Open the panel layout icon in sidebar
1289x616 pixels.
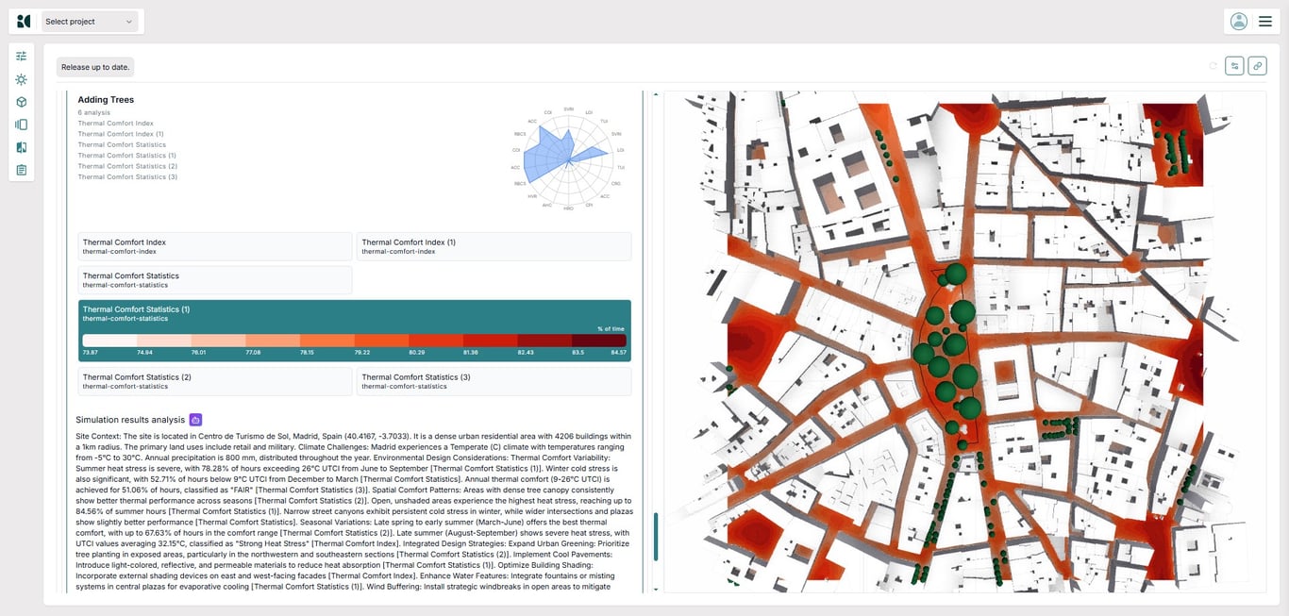pyautogui.click(x=22, y=125)
